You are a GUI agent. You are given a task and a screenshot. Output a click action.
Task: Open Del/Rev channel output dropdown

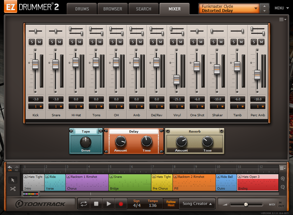point(157,107)
